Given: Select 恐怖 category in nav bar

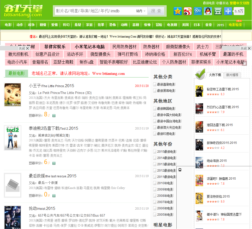Looking at the screenshot, I should 112,25.
